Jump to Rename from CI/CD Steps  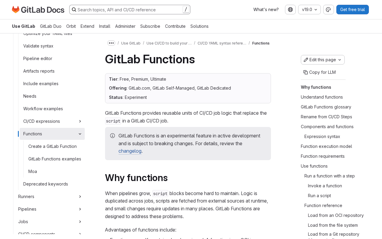pos(326,117)
